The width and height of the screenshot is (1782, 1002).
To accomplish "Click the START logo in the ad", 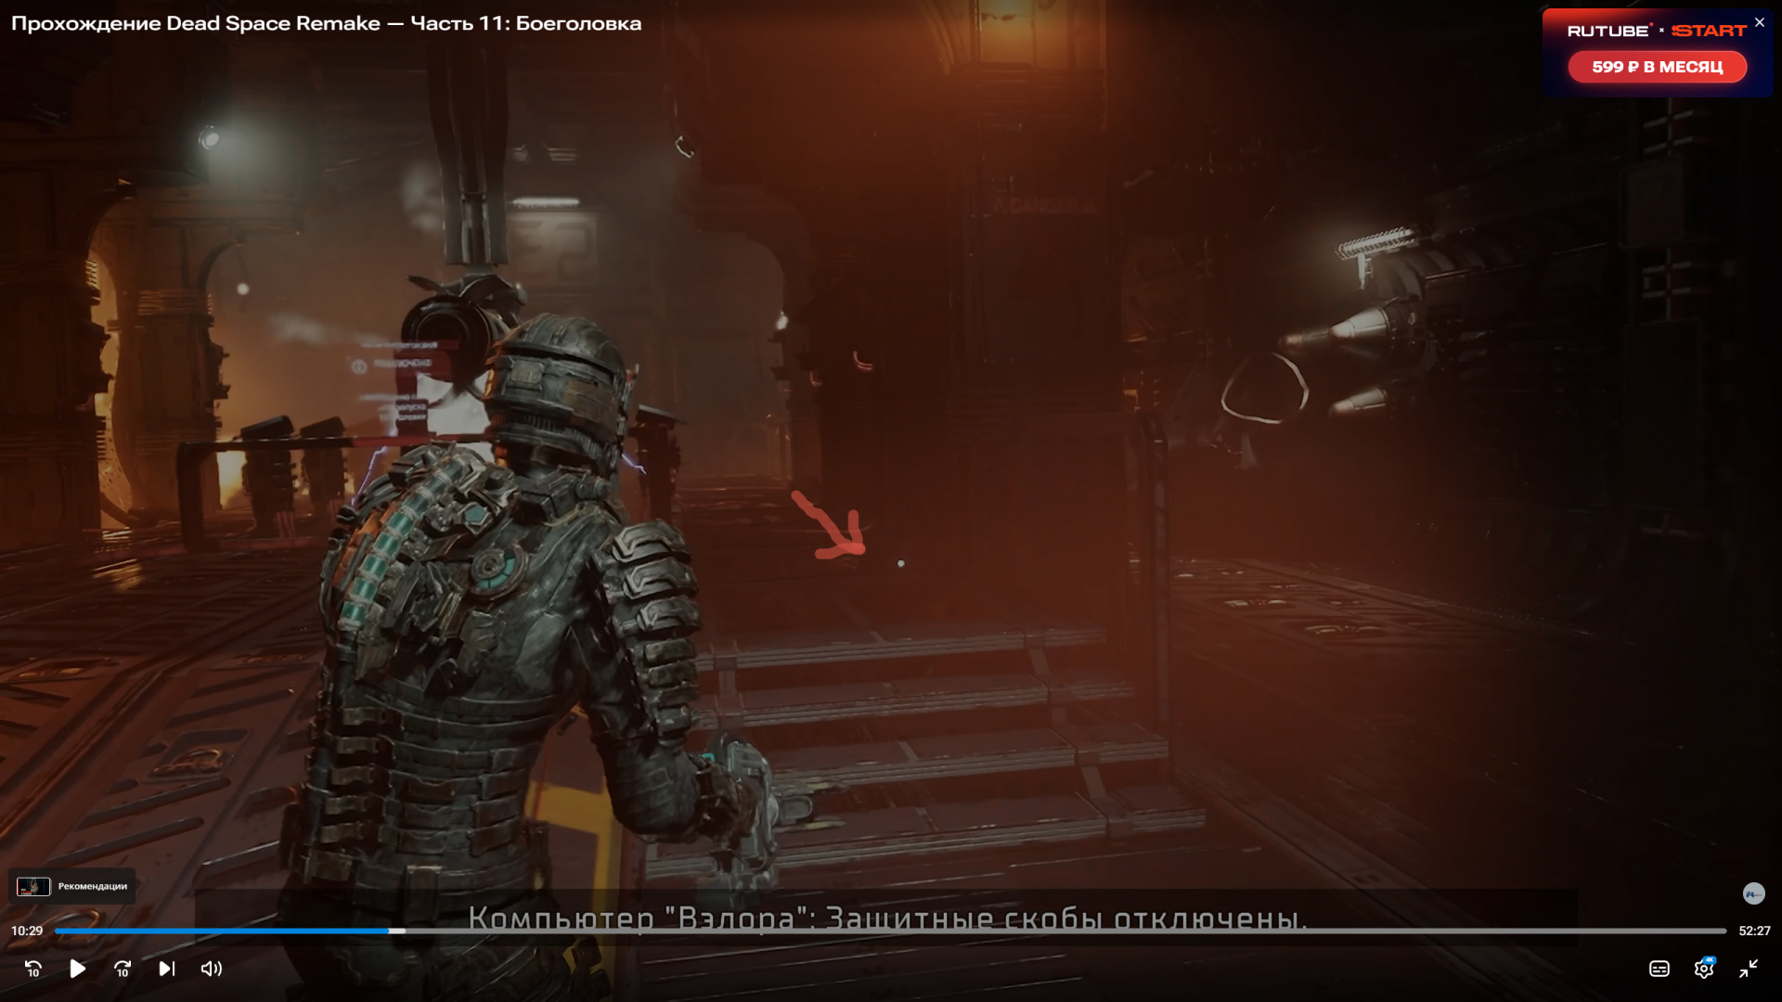I will pyautogui.click(x=1709, y=31).
